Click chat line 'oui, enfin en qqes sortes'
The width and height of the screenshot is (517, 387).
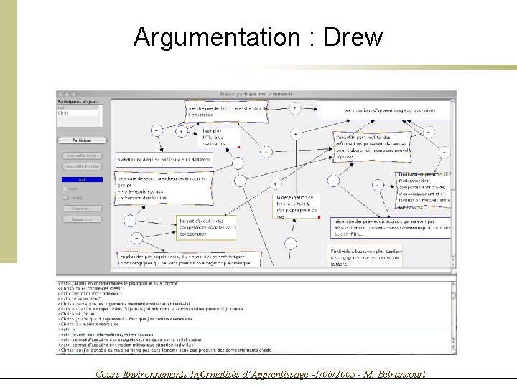[150, 309]
